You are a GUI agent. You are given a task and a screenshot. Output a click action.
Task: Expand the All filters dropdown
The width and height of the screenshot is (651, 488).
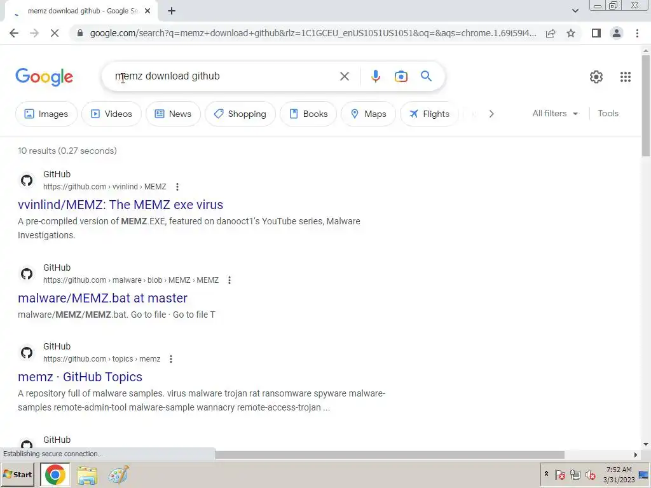pyautogui.click(x=555, y=113)
